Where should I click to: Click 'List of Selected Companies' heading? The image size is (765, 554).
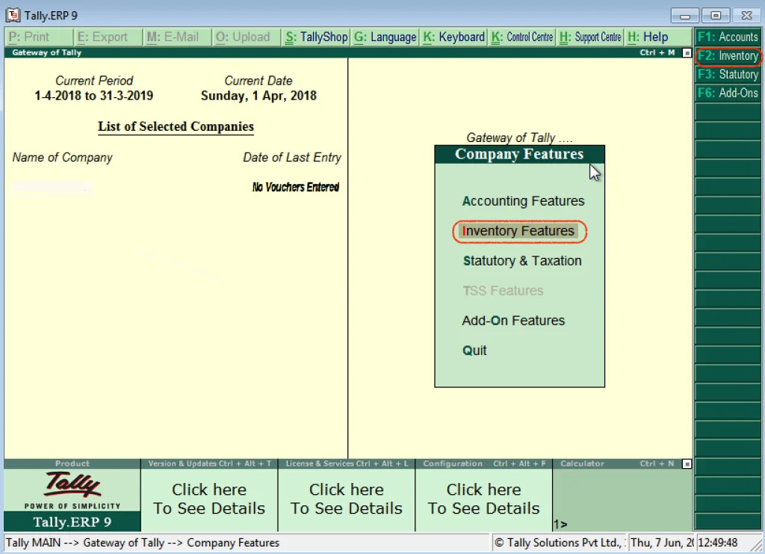[176, 126]
